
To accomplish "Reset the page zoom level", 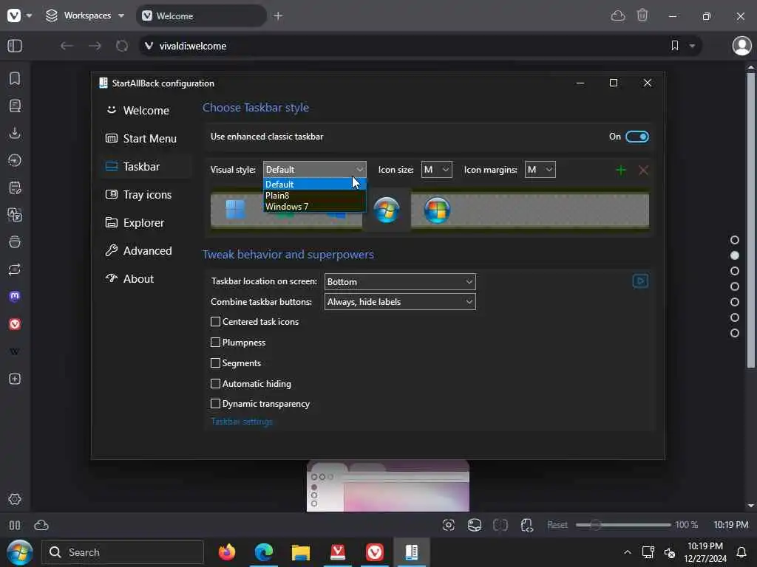I will (x=557, y=525).
